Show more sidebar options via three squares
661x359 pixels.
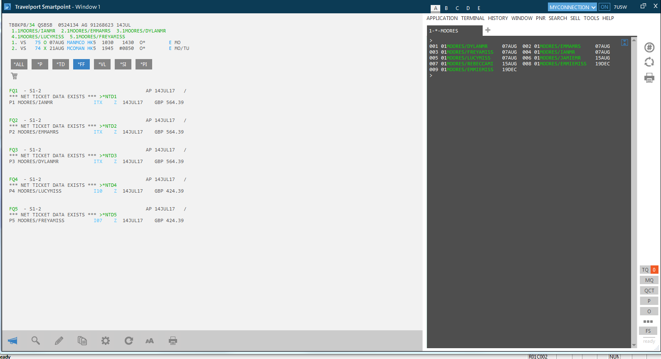(x=648, y=322)
